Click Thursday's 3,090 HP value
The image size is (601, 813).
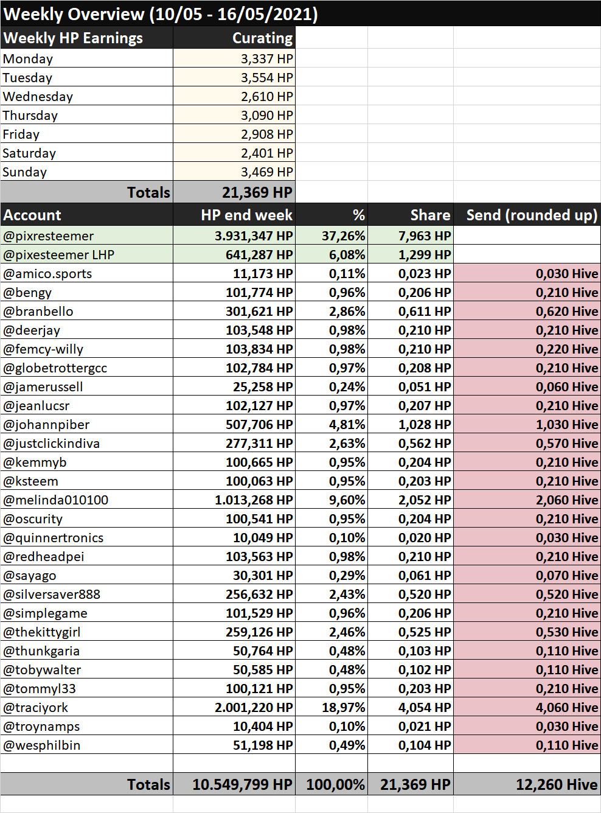click(234, 115)
